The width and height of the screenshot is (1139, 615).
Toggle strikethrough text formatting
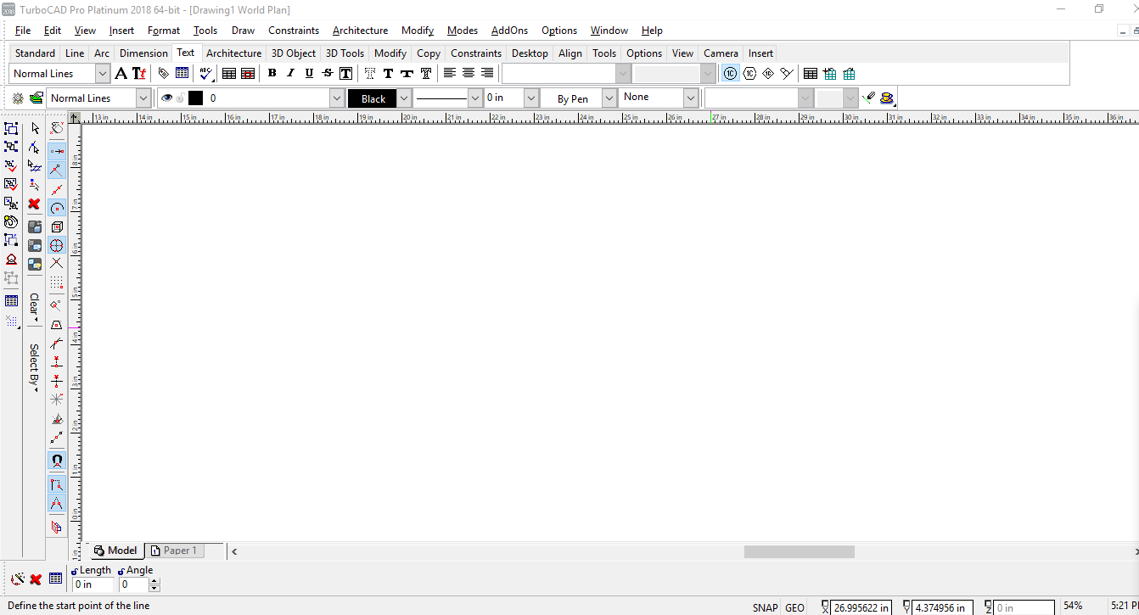(x=328, y=74)
